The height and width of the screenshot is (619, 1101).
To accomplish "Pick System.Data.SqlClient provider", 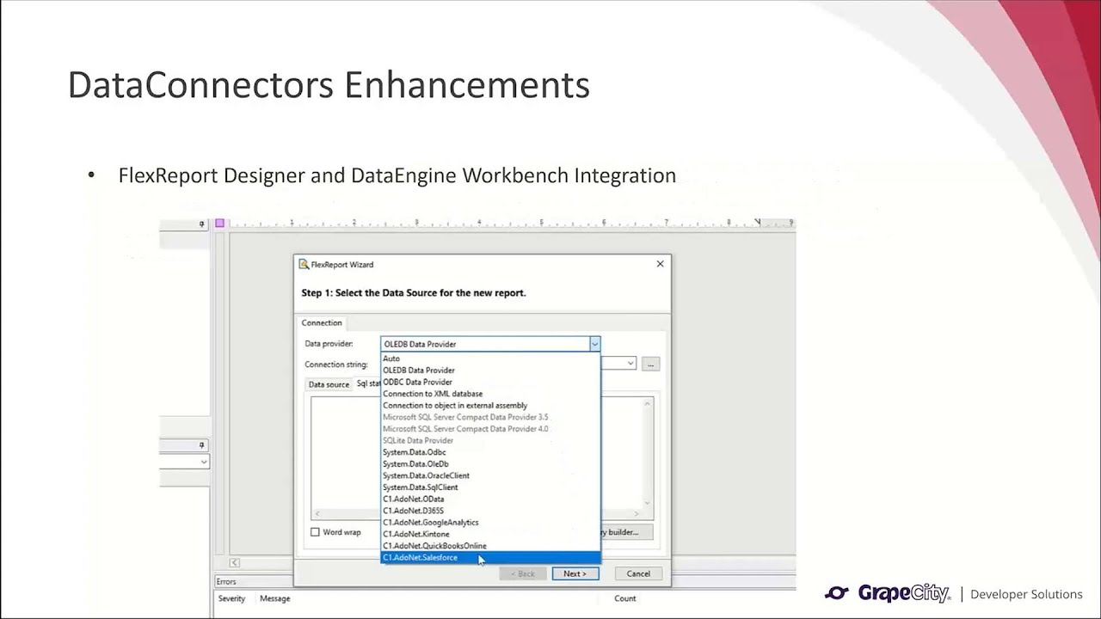I will pyautogui.click(x=490, y=487).
